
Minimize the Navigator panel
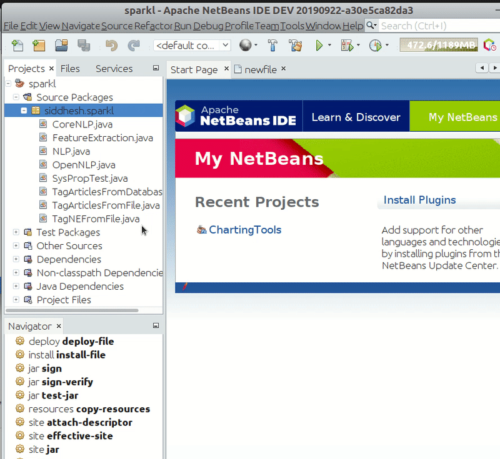click(156, 325)
